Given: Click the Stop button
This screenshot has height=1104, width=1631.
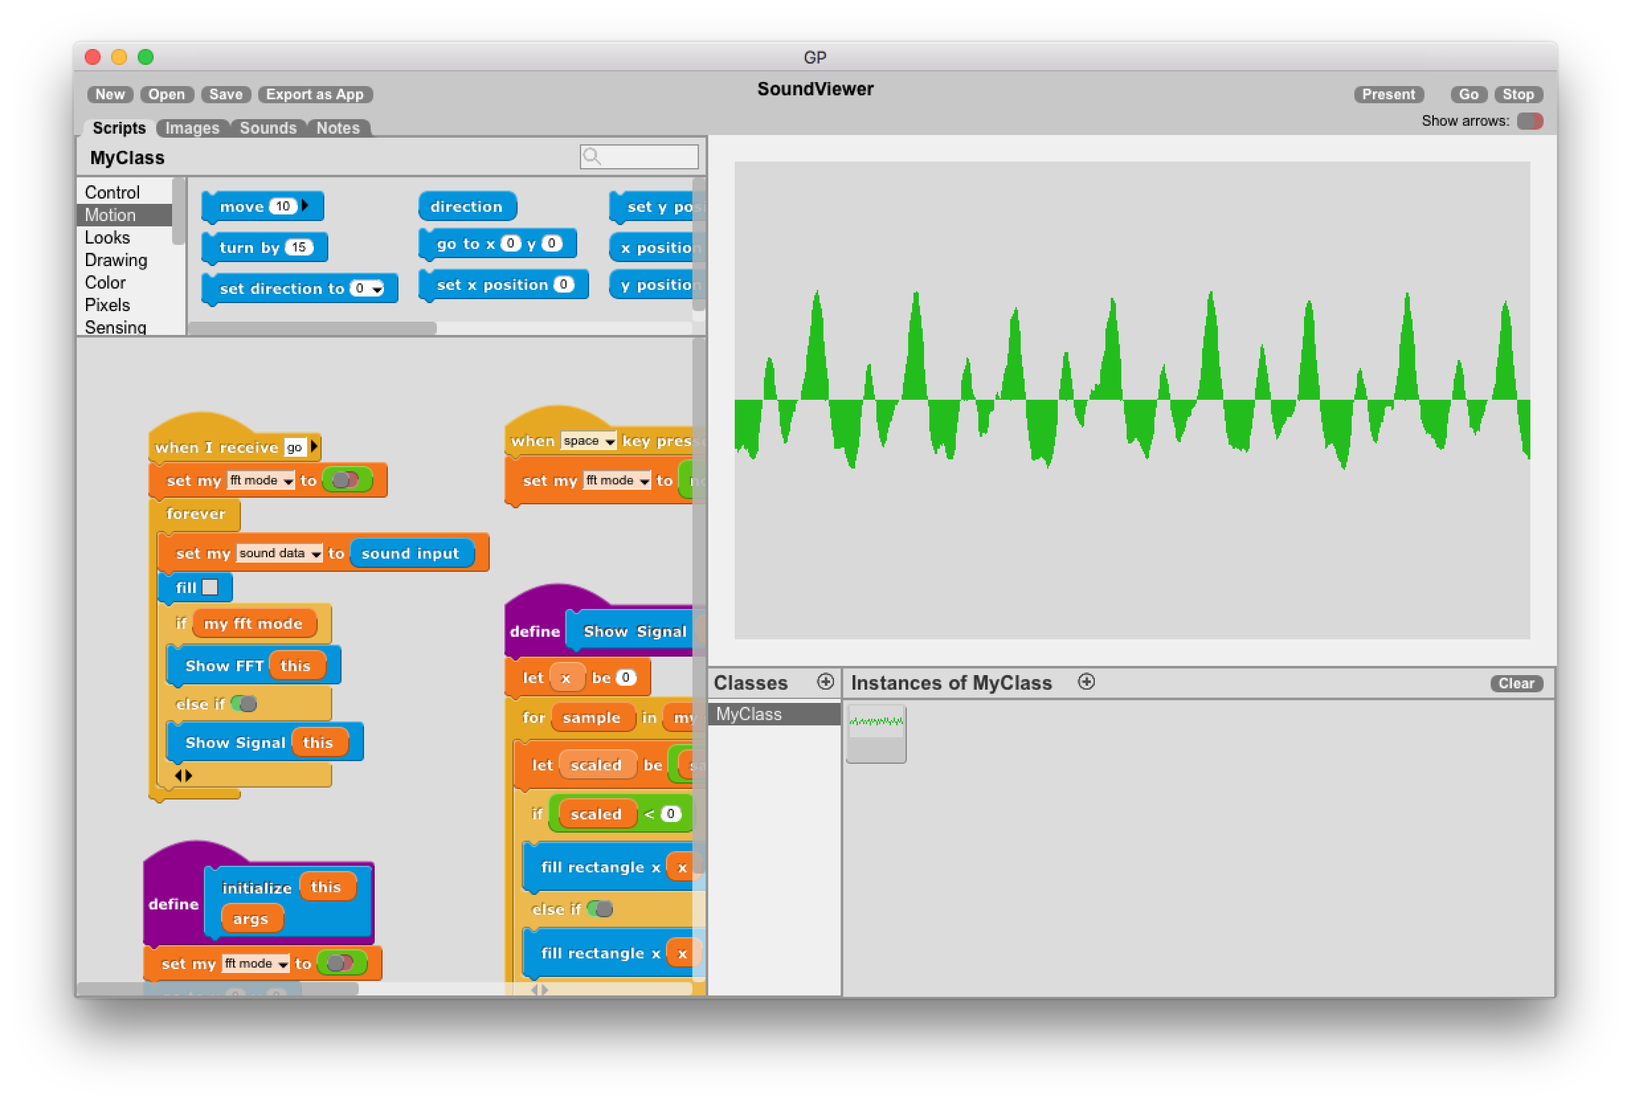Looking at the screenshot, I should point(1517,94).
